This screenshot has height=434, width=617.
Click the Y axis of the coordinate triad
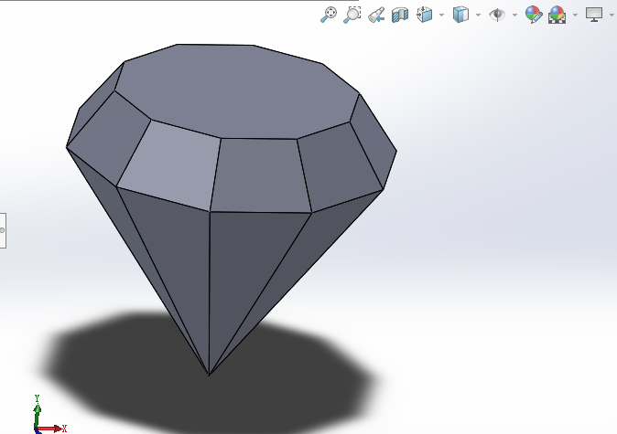click(x=37, y=412)
